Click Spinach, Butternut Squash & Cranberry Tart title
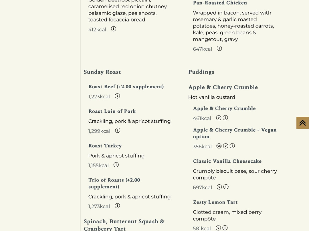This screenshot has width=309, height=231. pos(124,225)
